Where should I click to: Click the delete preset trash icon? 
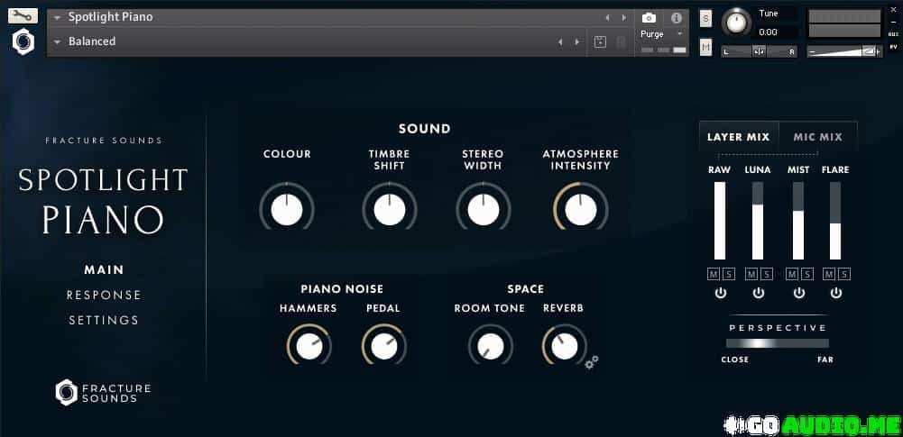[621, 41]
